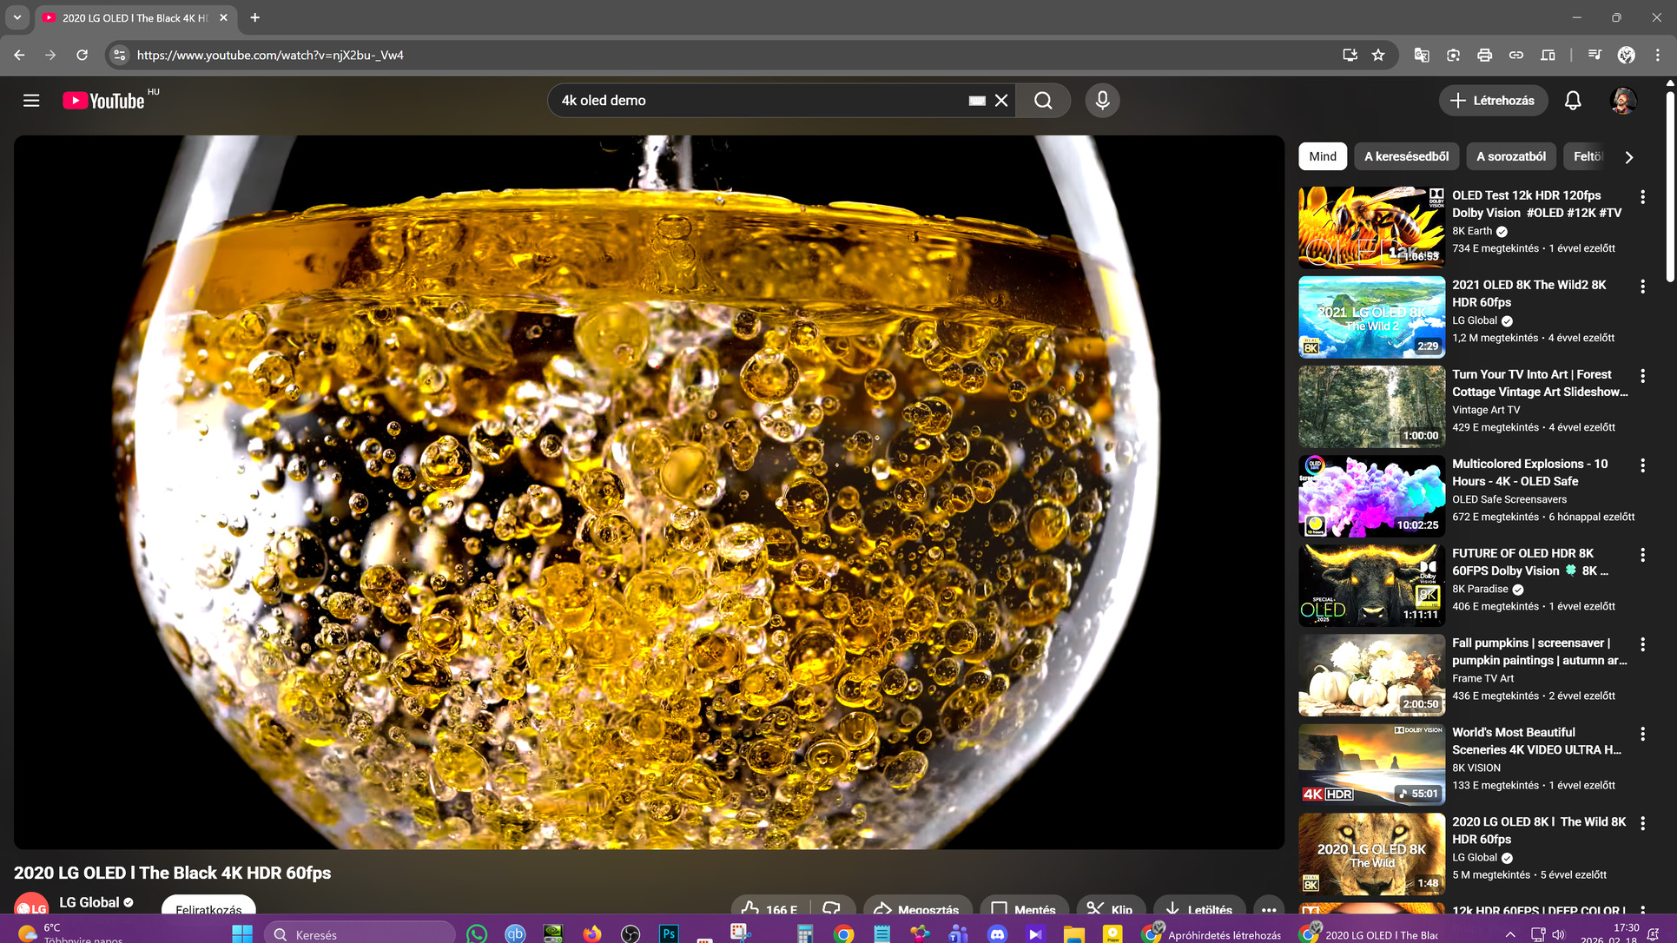Bookmark page with the star icon
1677x943 pixels.
[1378, 55]
